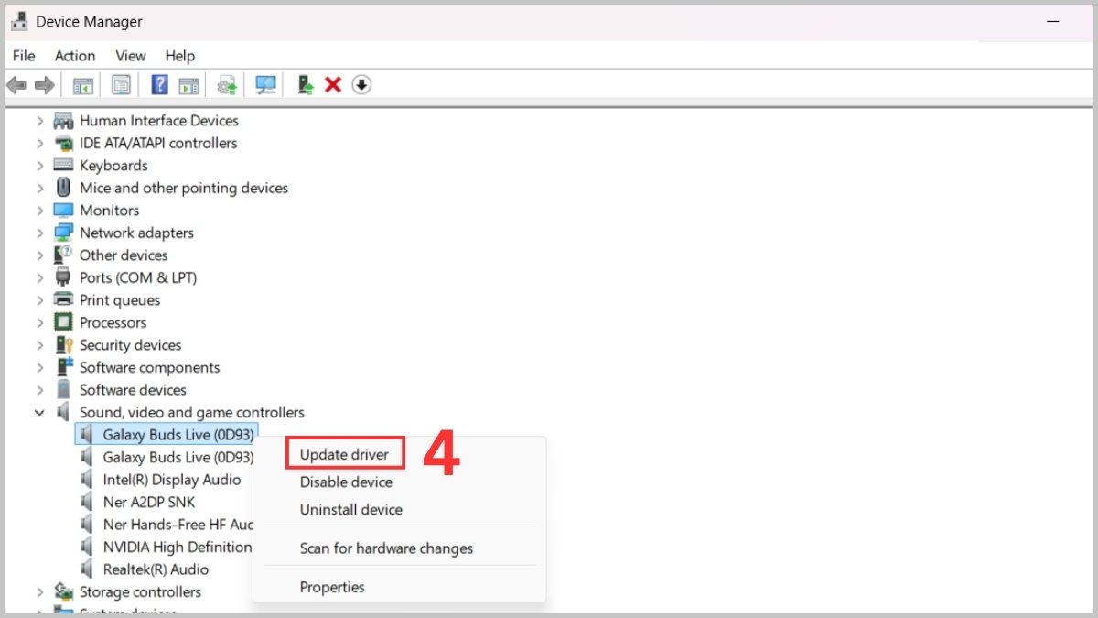Click the Security devices icon
Image resolution: width=1098 pixels, height=618 pixels.
[x=63, y=345]
